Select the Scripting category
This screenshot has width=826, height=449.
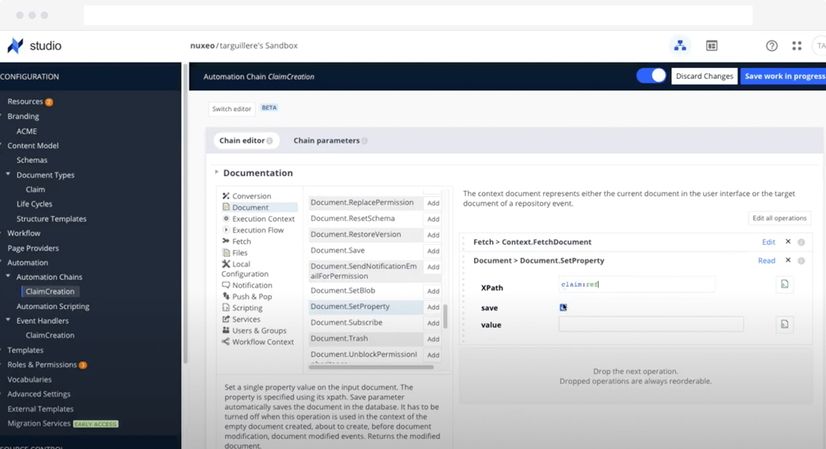(x=242, y=308)
